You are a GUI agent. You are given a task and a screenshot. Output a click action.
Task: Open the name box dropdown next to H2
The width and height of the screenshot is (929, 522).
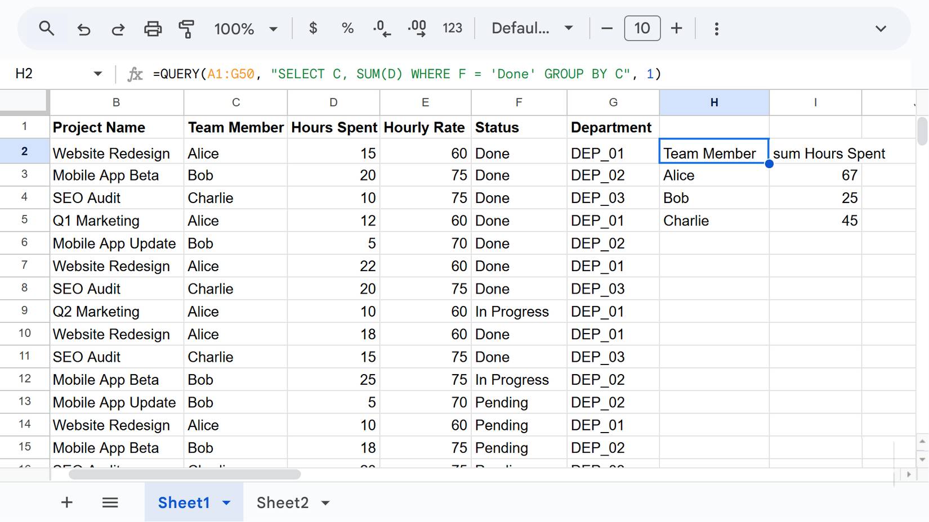click(x=97, y=73)
